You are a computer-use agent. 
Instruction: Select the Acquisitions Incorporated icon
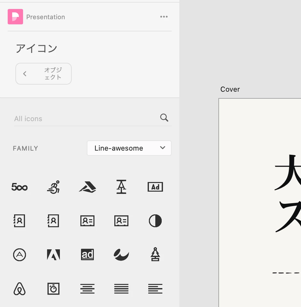(121, 187)
